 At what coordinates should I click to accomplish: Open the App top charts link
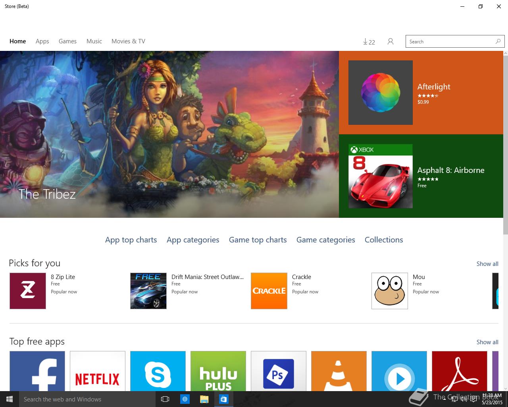pyautogui.click(x=131, y=240)
